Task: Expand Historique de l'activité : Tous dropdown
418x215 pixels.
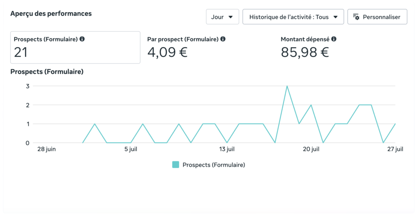Action: [293, 17]
